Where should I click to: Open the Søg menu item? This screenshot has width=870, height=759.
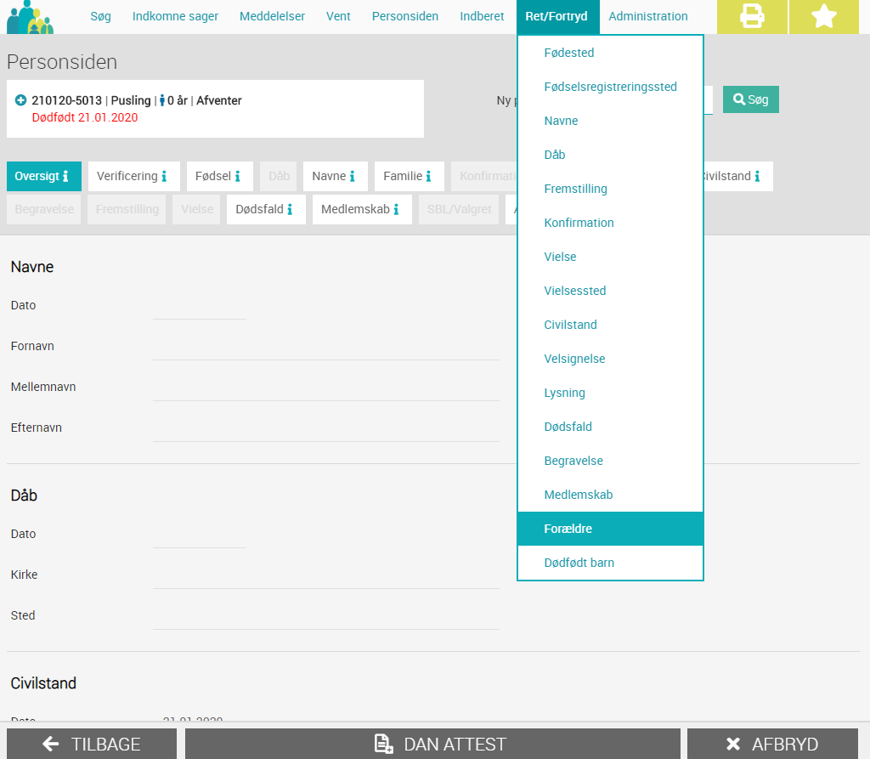click(100, 17)
